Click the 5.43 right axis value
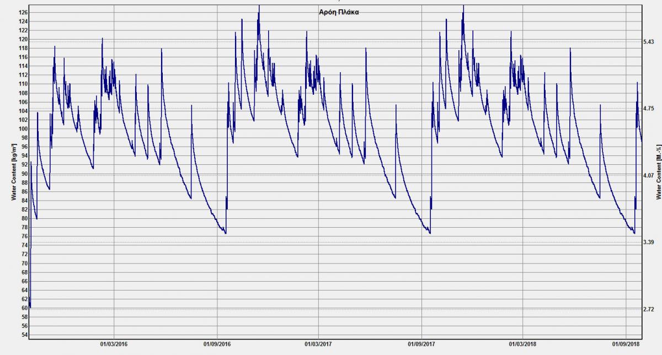The height and width of the screenshot is (355, 662). pos(648,42)
